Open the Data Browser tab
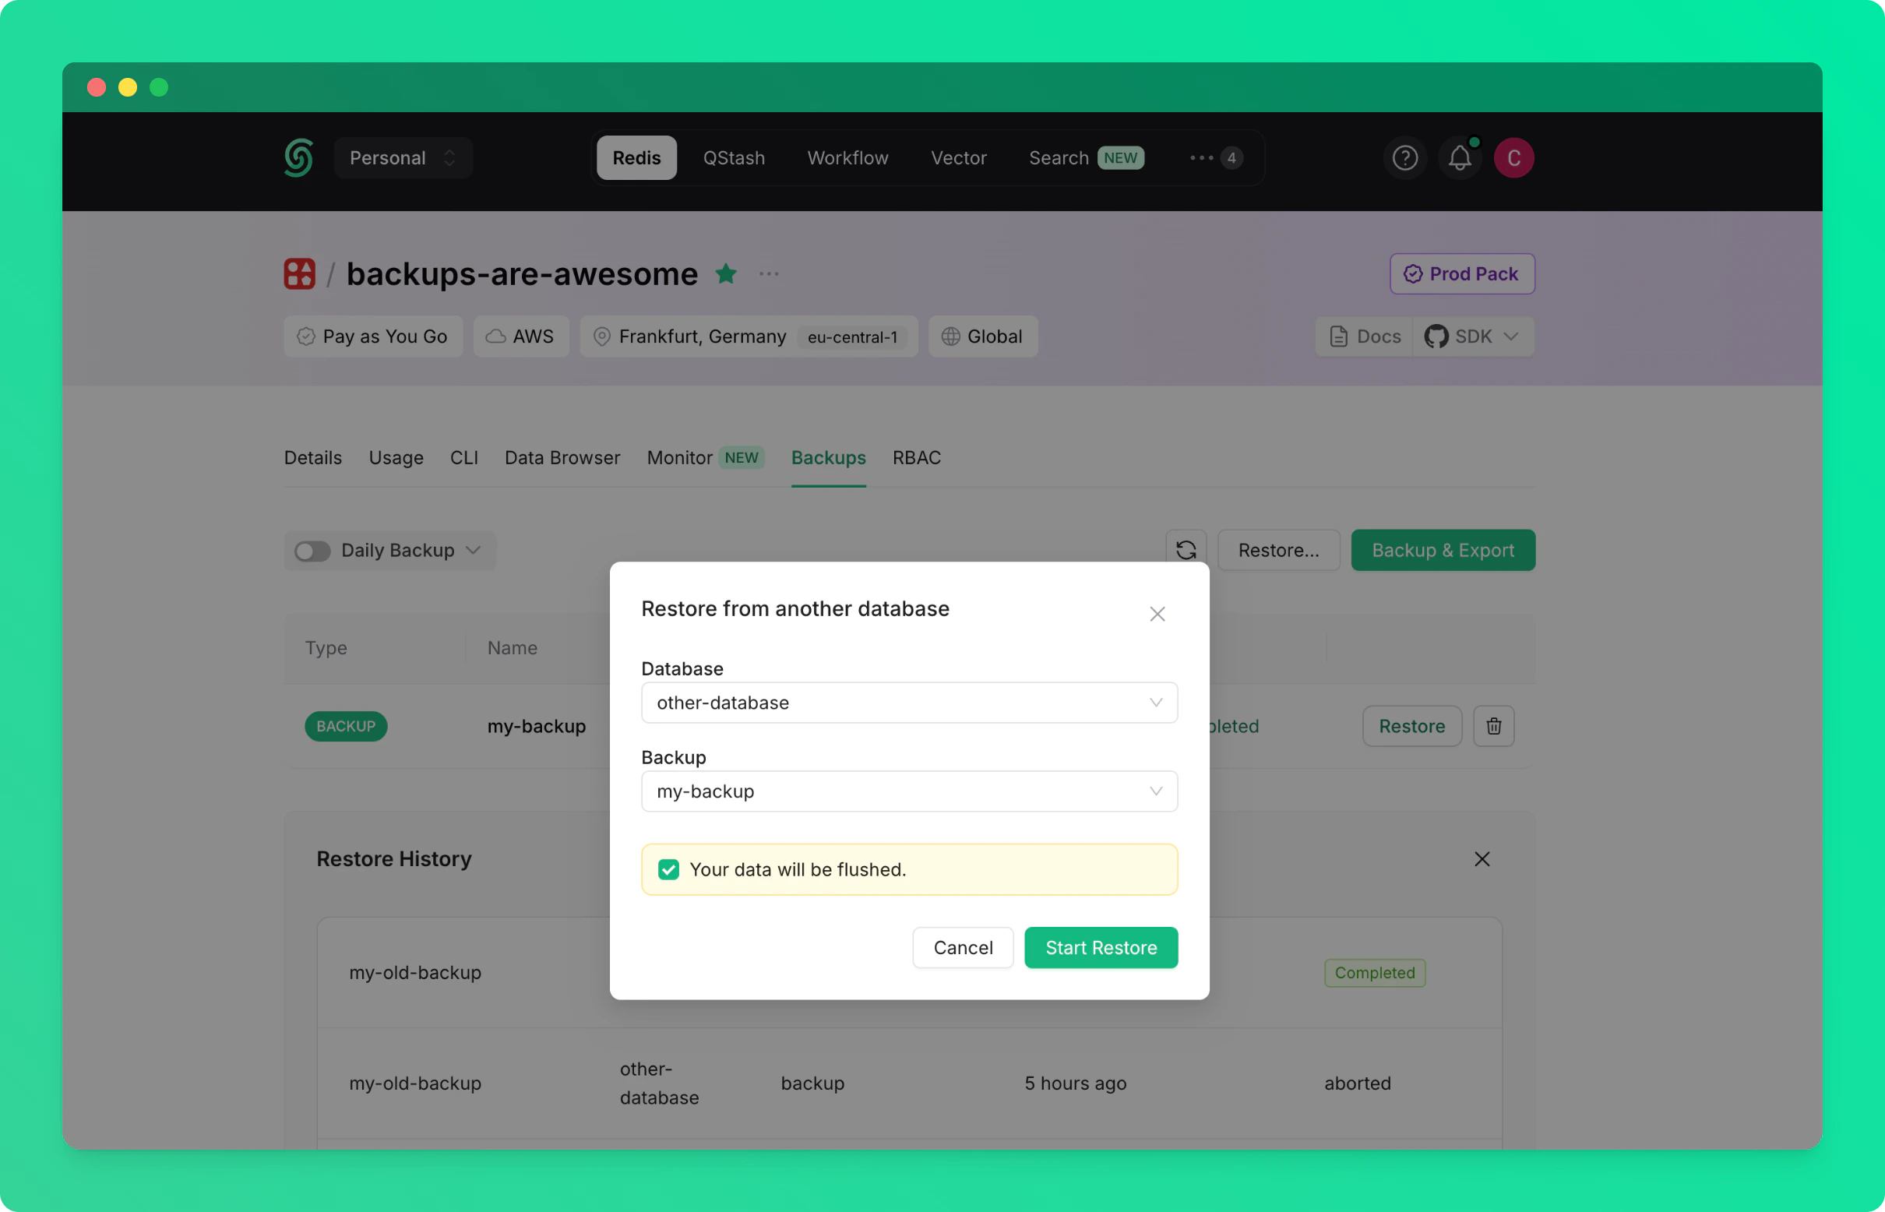 click(x=562, y=457)
